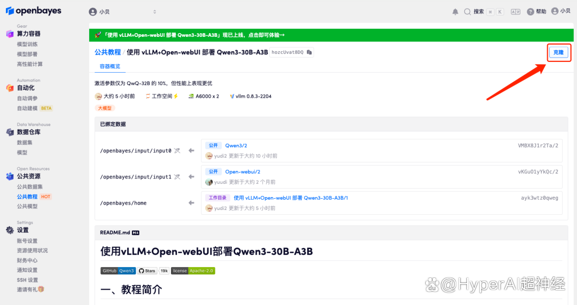Image resolution: width=577 pixels, height=305 pixels.
Task: Click the VMBX8J1r2Ta/2 identifier
Action: [x=538, y=146]
